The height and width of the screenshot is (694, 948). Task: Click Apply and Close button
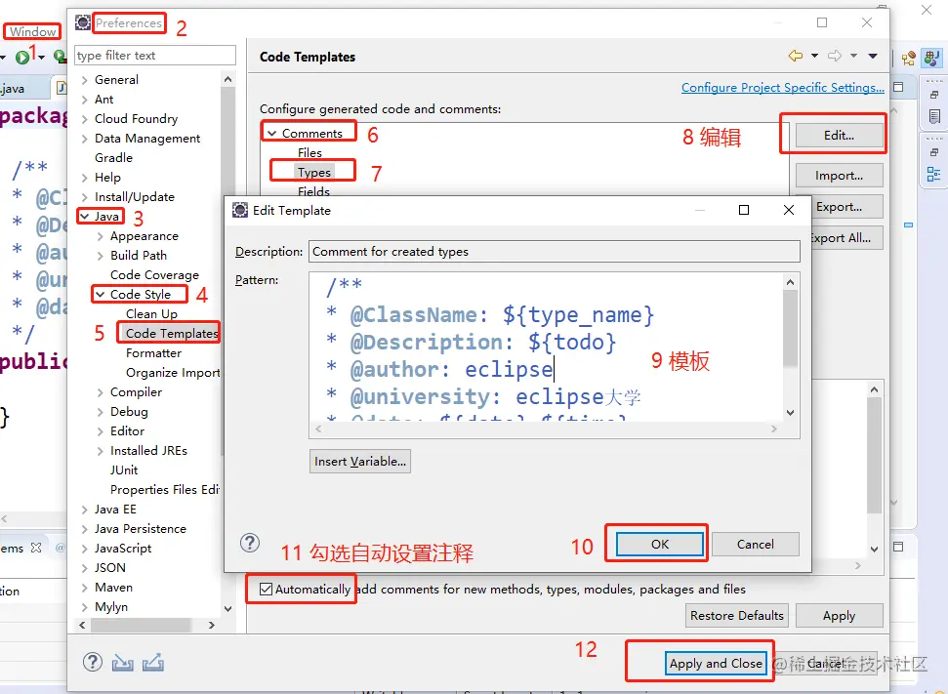tap(716, 663)
